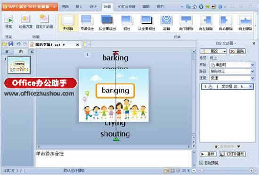The width and height of the screenshot is (259, 175).
Task: Apply the 向右擦除 transition
Action: (x=226, y=23)
